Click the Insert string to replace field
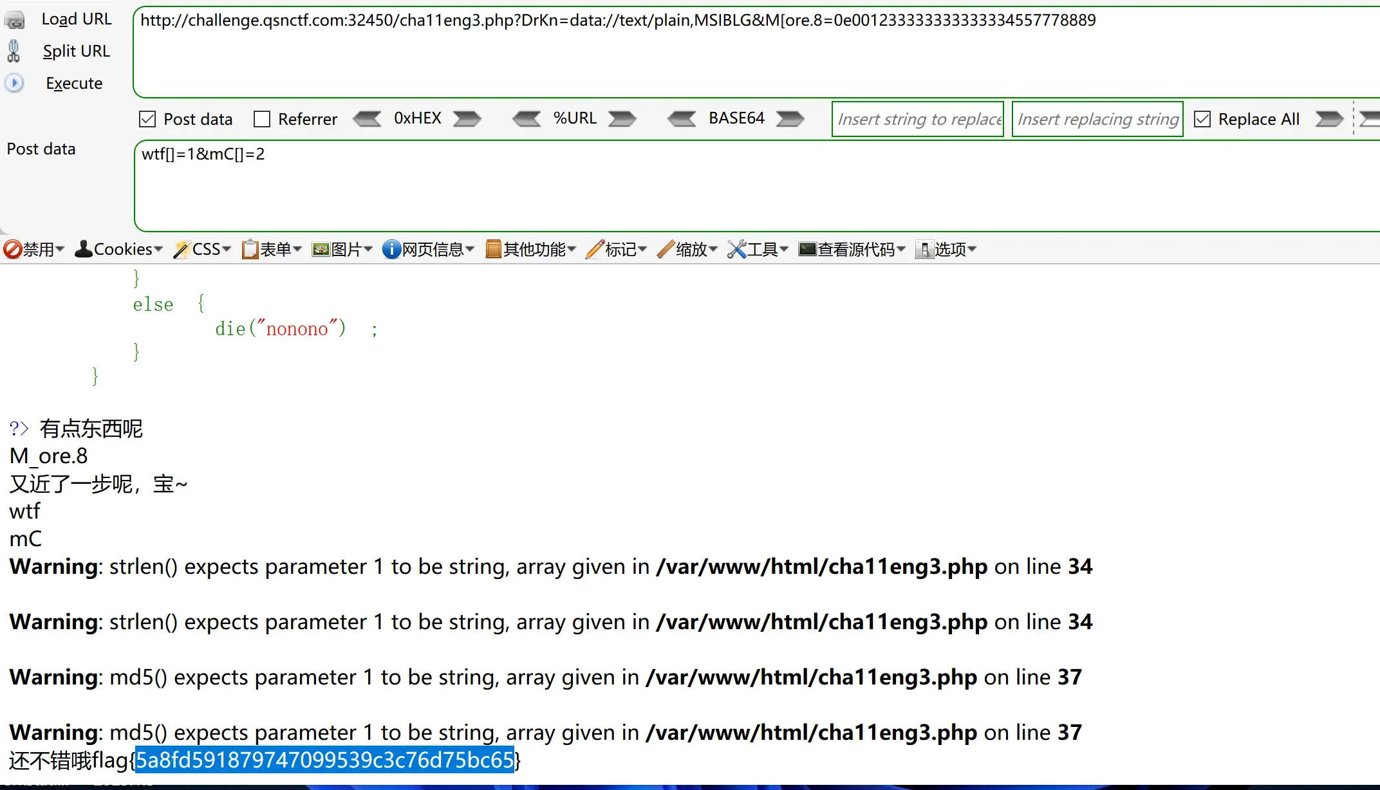 click(x=917, y=119)
